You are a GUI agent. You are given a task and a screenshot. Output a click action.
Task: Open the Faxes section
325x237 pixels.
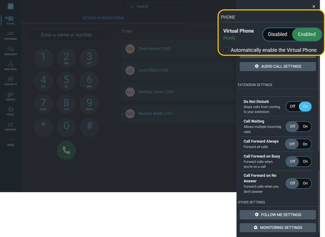point(10,112)
